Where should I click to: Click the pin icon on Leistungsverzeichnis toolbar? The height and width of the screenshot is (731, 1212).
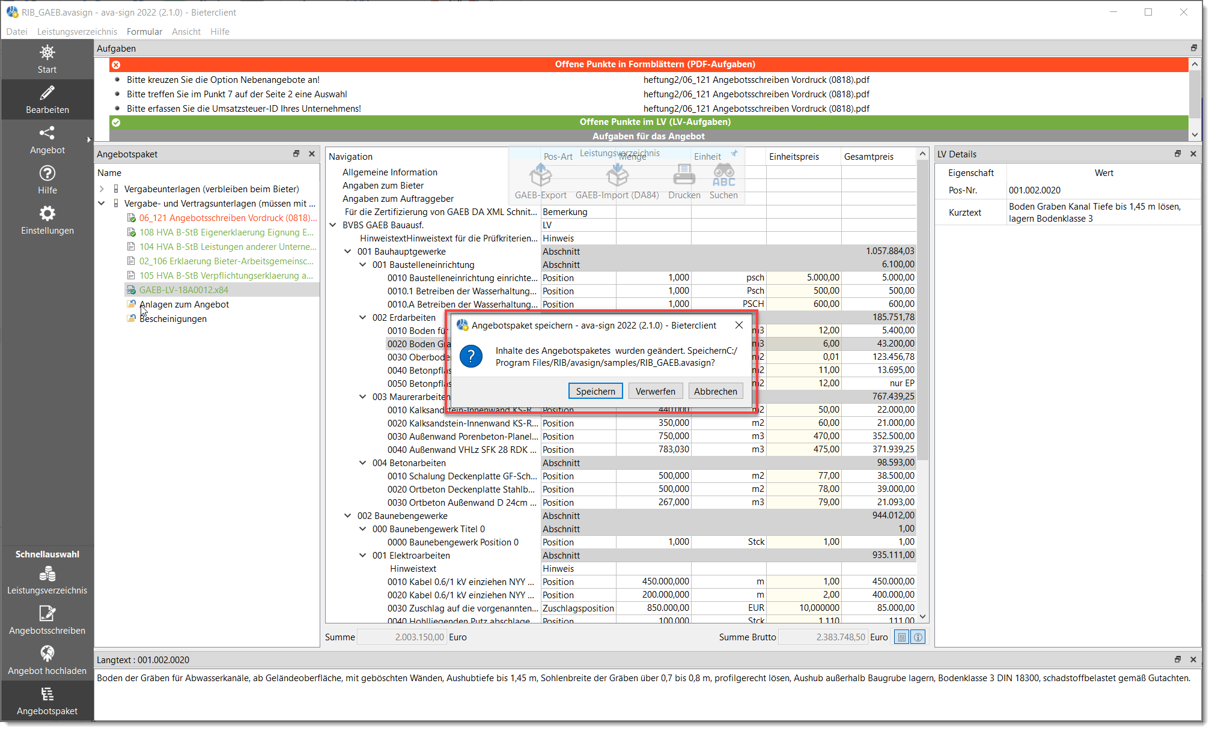point(734,154)
